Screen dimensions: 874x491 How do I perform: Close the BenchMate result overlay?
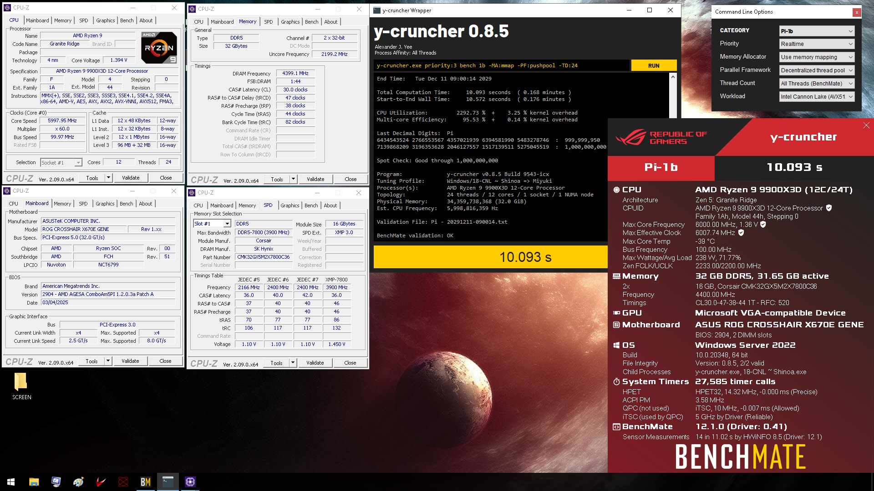(x=866, y=125)
